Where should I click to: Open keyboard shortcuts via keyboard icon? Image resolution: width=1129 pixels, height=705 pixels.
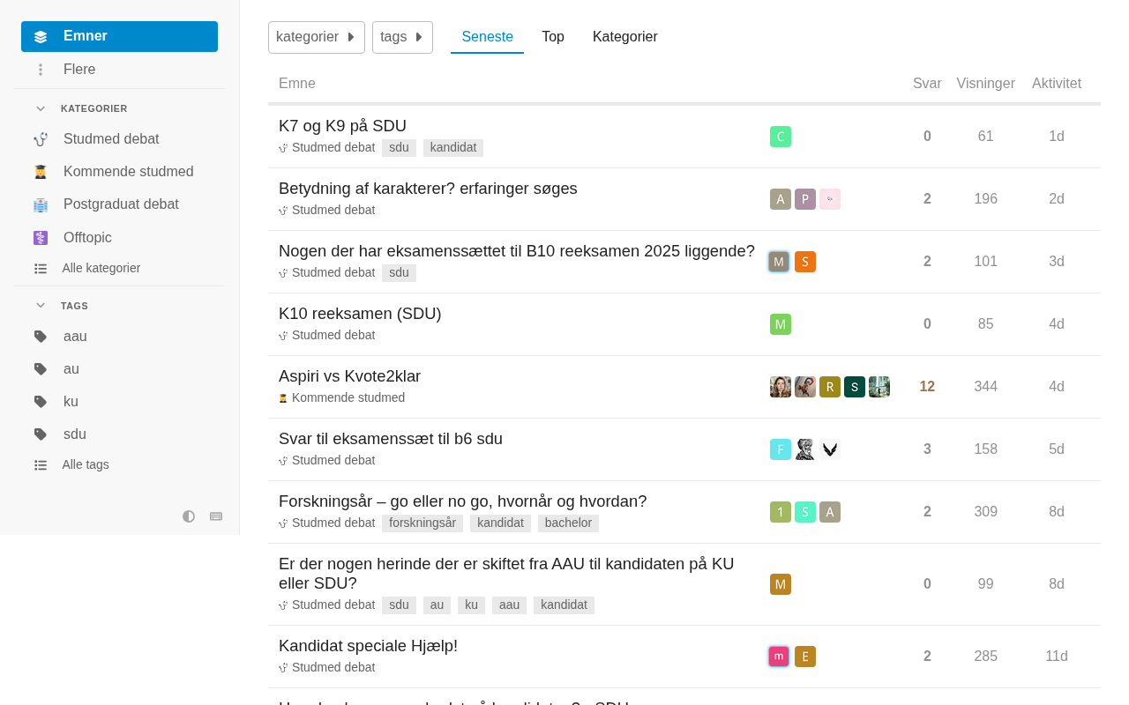point(216,516)
